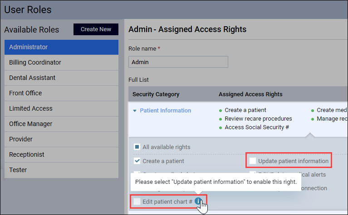This screenshot has height=215, width=348.
Task: Choose the Receptionist role
Action: [x=61, y=154]
